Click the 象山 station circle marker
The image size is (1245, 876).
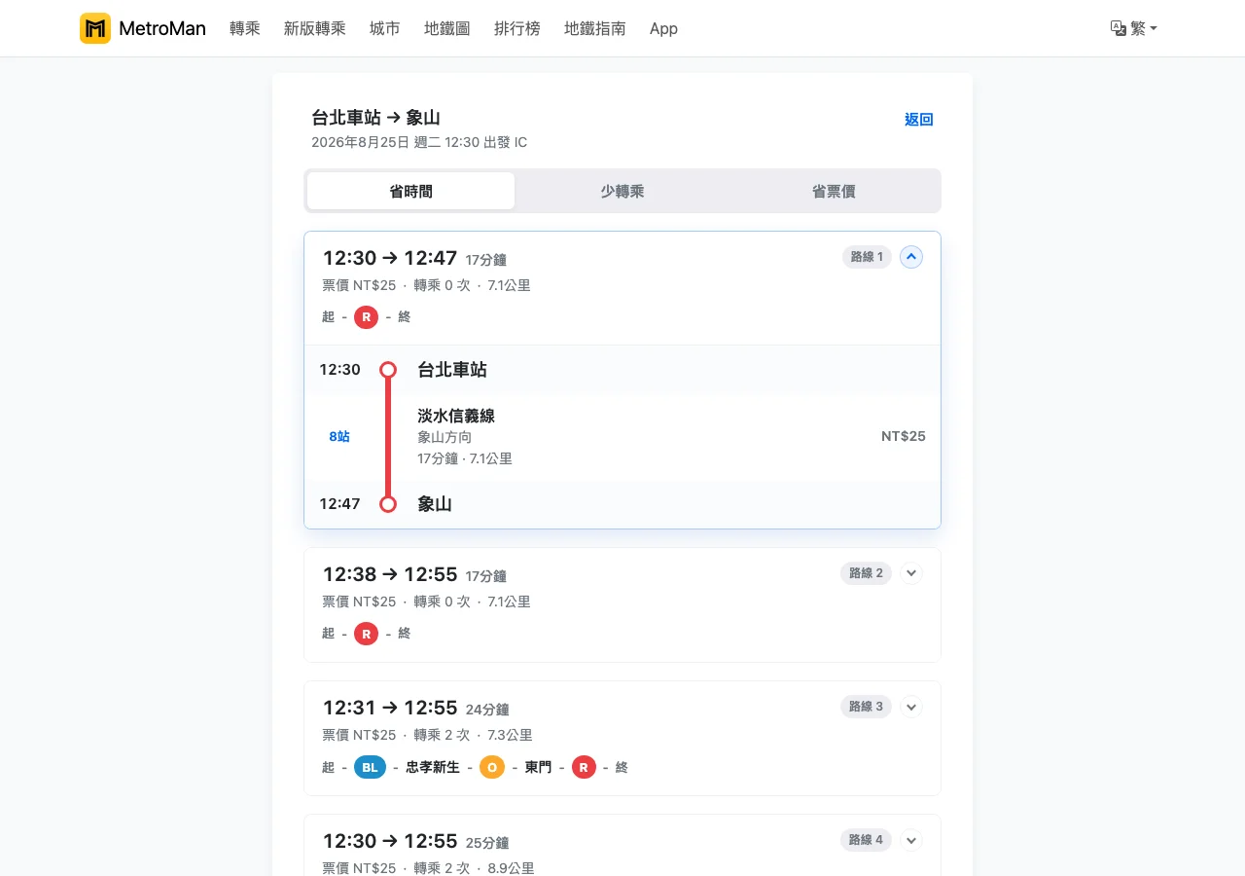click(x=388, y=504)
